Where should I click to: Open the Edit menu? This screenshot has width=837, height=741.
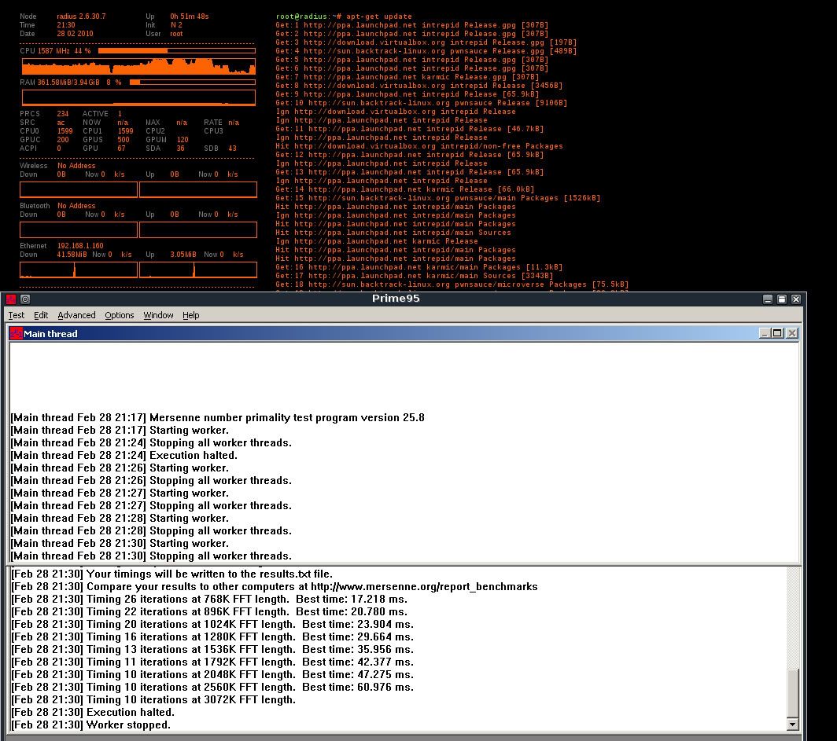[41, 315]
